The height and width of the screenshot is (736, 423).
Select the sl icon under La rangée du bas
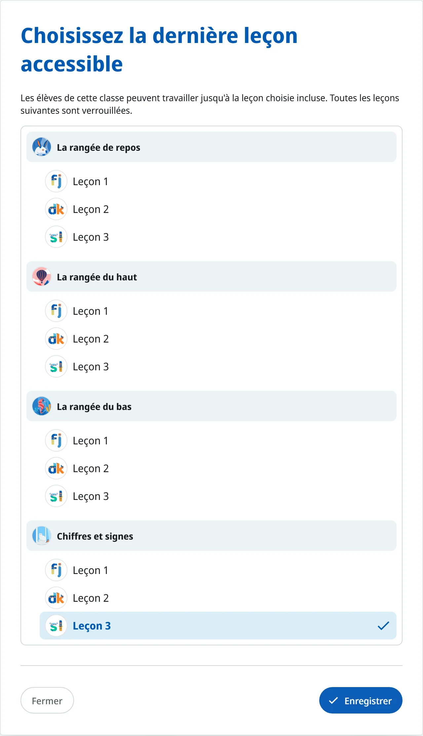56,496
